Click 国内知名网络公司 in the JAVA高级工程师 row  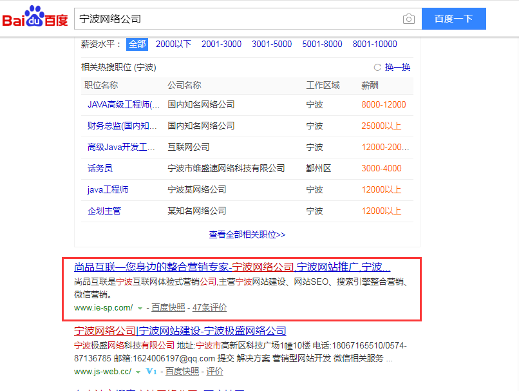pos(201,104)
